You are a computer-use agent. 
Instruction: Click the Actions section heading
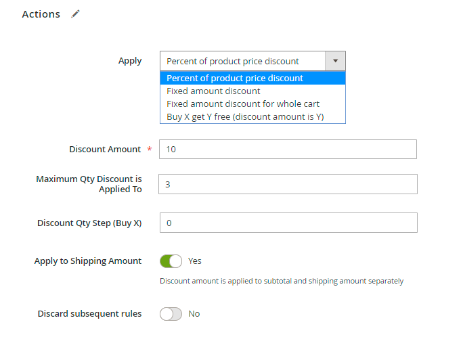point(41,14)
